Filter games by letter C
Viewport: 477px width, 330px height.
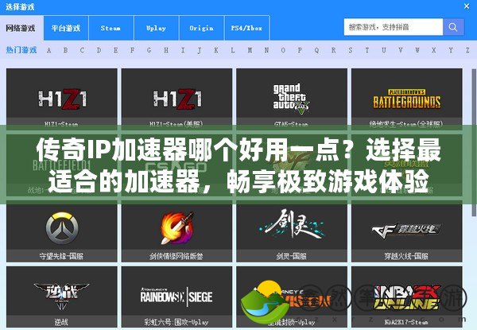(82, 50)
